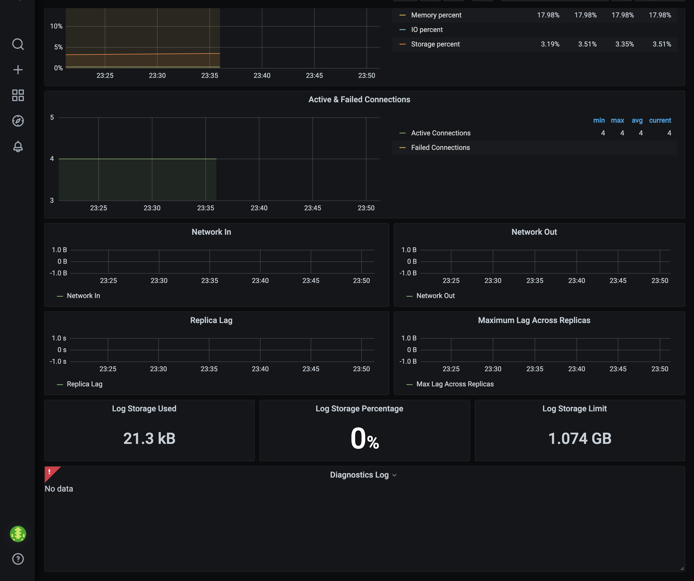Sort legend by the current column header
The height and width of the screenshot is (581, 694).
pyautogui.click(x=660, y=120)
